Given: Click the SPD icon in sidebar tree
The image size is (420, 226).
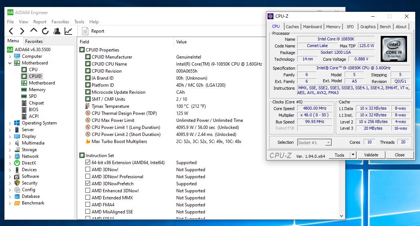Looking at the screenshot, I should (24, 96).
